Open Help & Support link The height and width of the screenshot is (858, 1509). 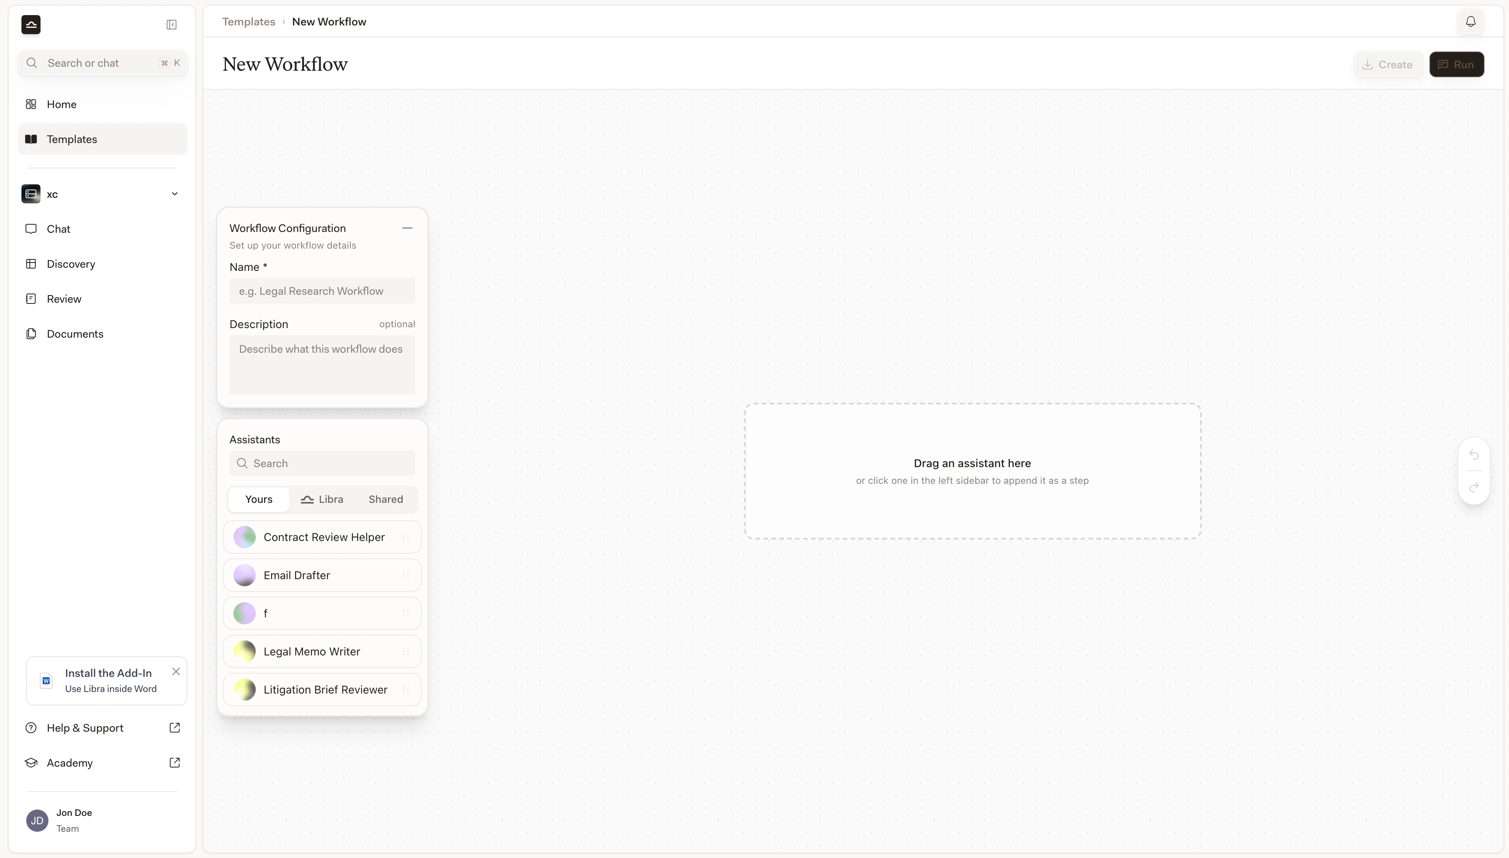coord(102,728)
